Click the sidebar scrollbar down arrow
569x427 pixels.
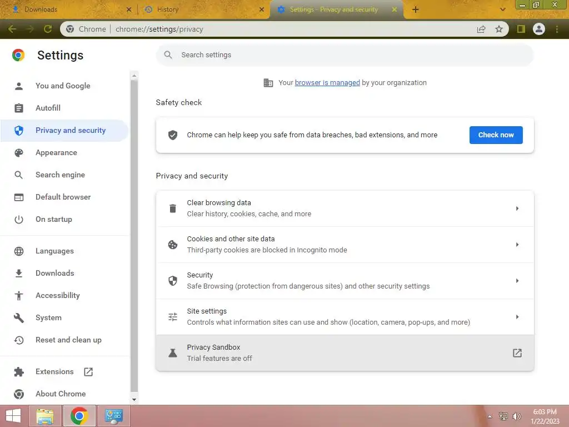pos(134,400)
